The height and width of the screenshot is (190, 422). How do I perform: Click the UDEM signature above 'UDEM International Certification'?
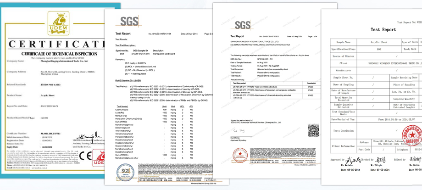coord(89,136)
